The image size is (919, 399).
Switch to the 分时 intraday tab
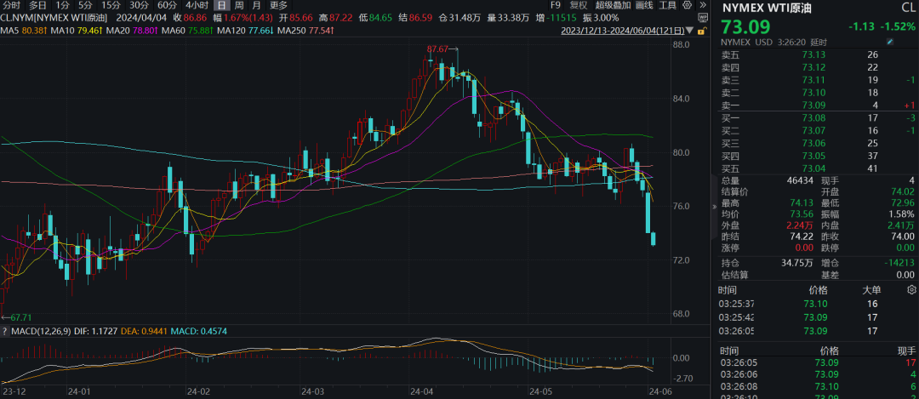[11, 5]
